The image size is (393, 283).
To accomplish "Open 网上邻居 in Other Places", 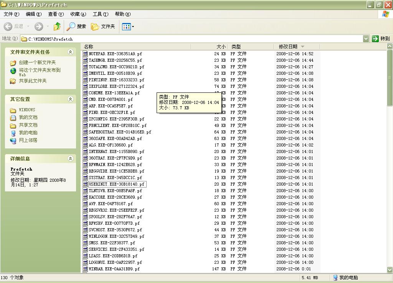I will point(28,140).
